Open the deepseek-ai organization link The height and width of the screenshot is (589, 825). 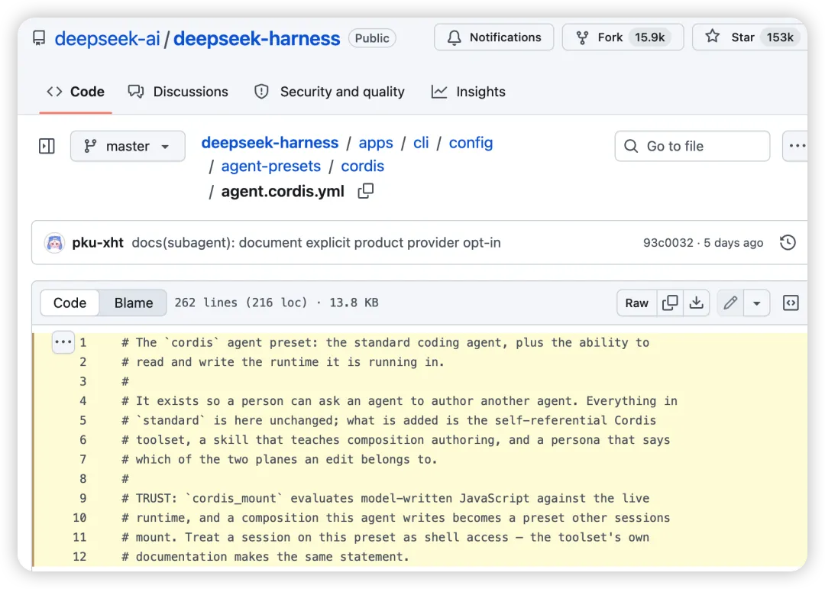click(x=107, y=38)
